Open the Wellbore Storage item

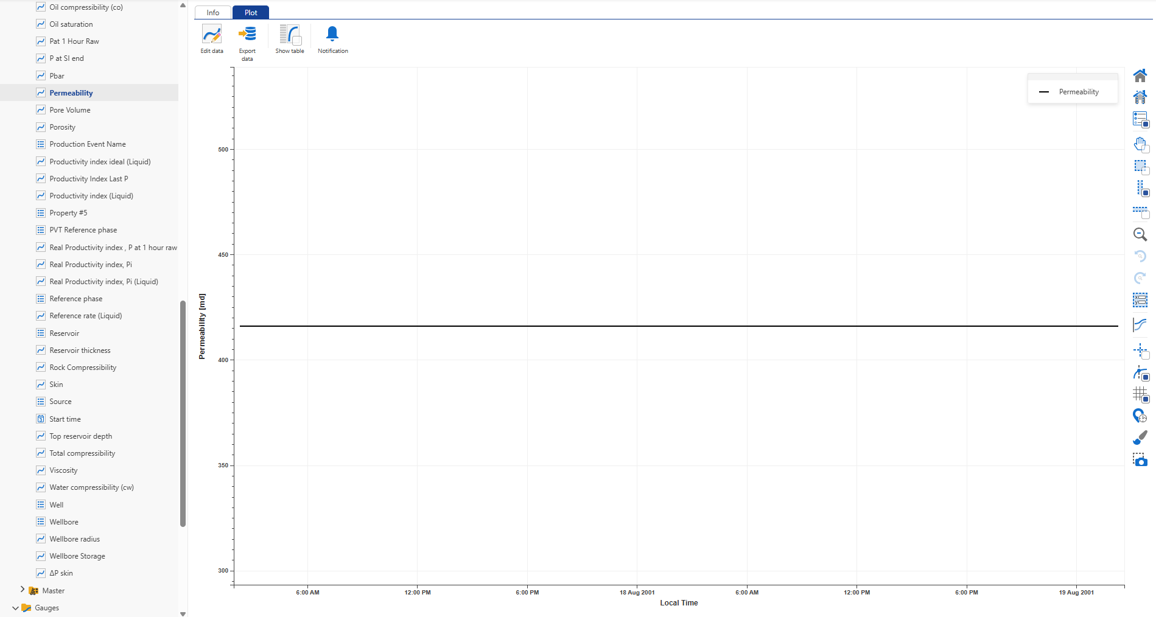point(77,556)
